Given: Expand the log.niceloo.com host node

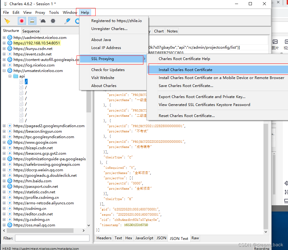Looking at the screenshot, I should click(4, 65).
